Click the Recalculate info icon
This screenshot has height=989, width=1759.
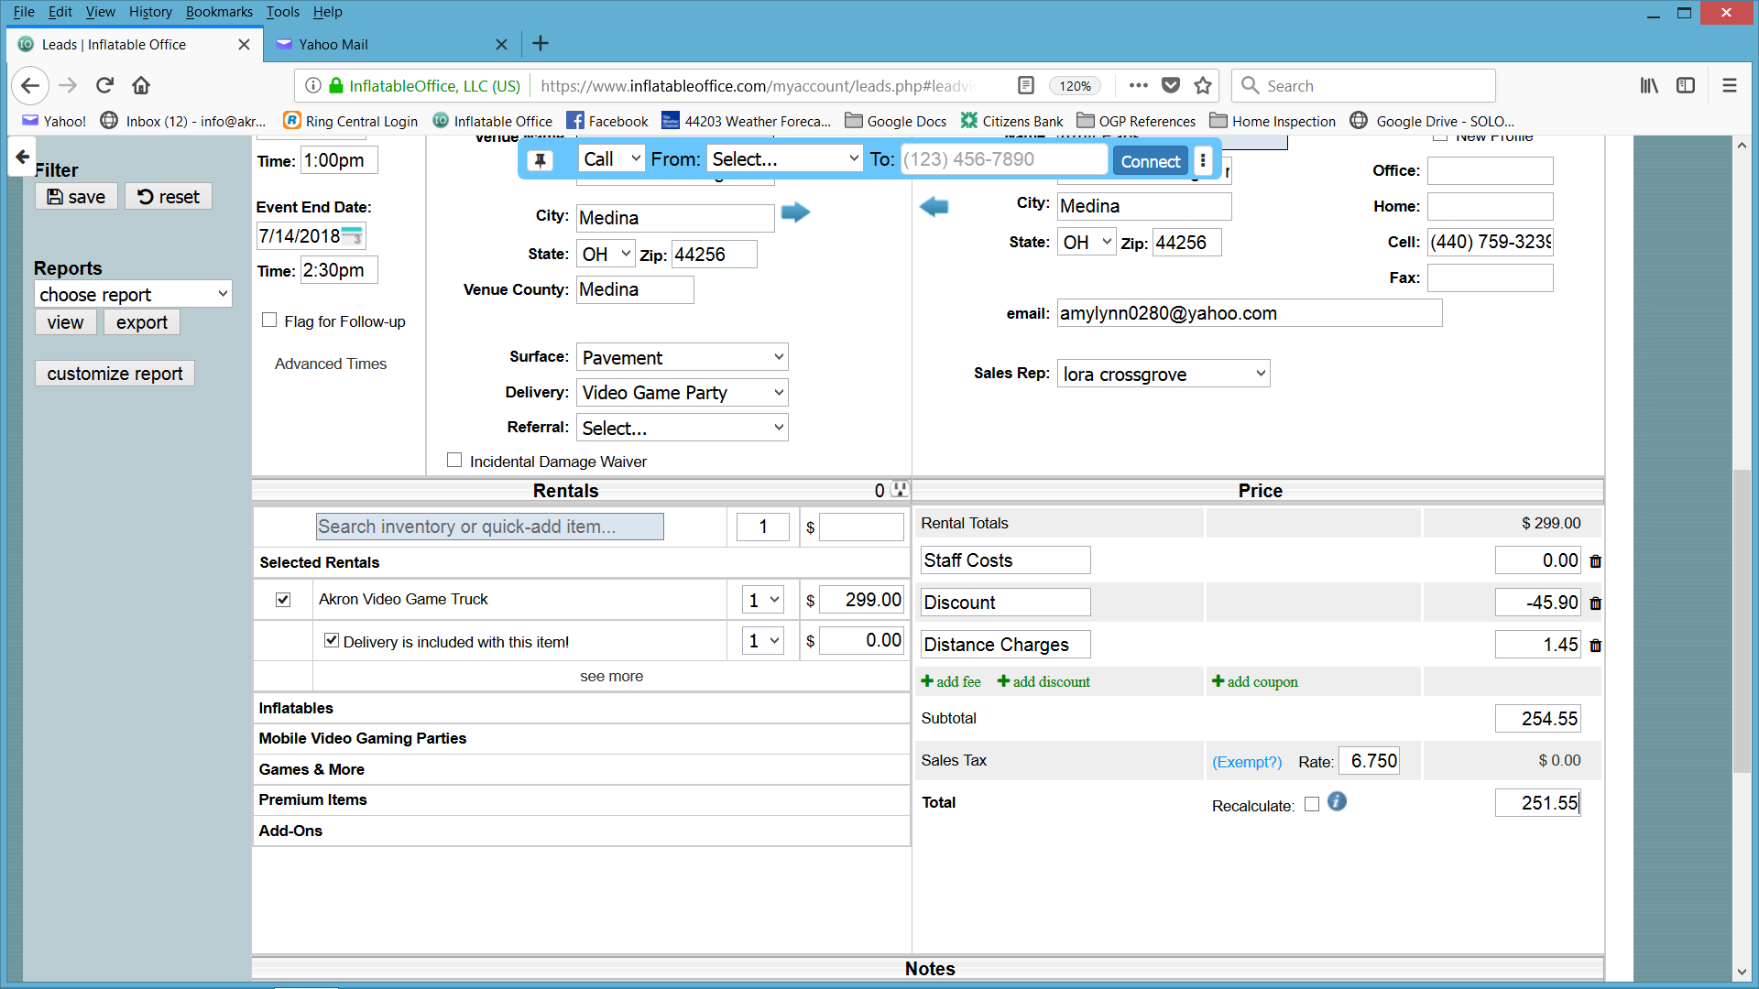tap(1337, 802)
